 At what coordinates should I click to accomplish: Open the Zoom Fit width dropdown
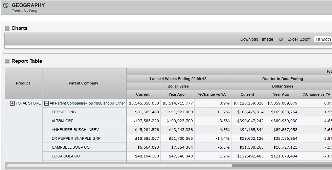coord(323,39)
